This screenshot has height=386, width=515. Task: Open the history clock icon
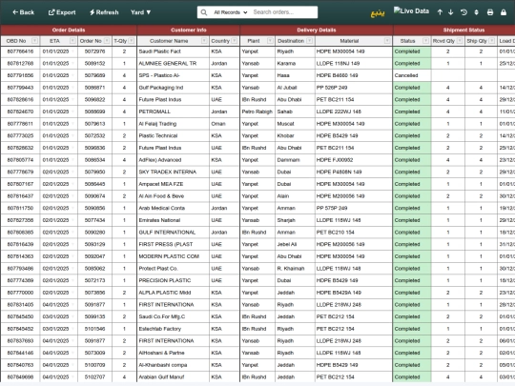tap(463, 12)
